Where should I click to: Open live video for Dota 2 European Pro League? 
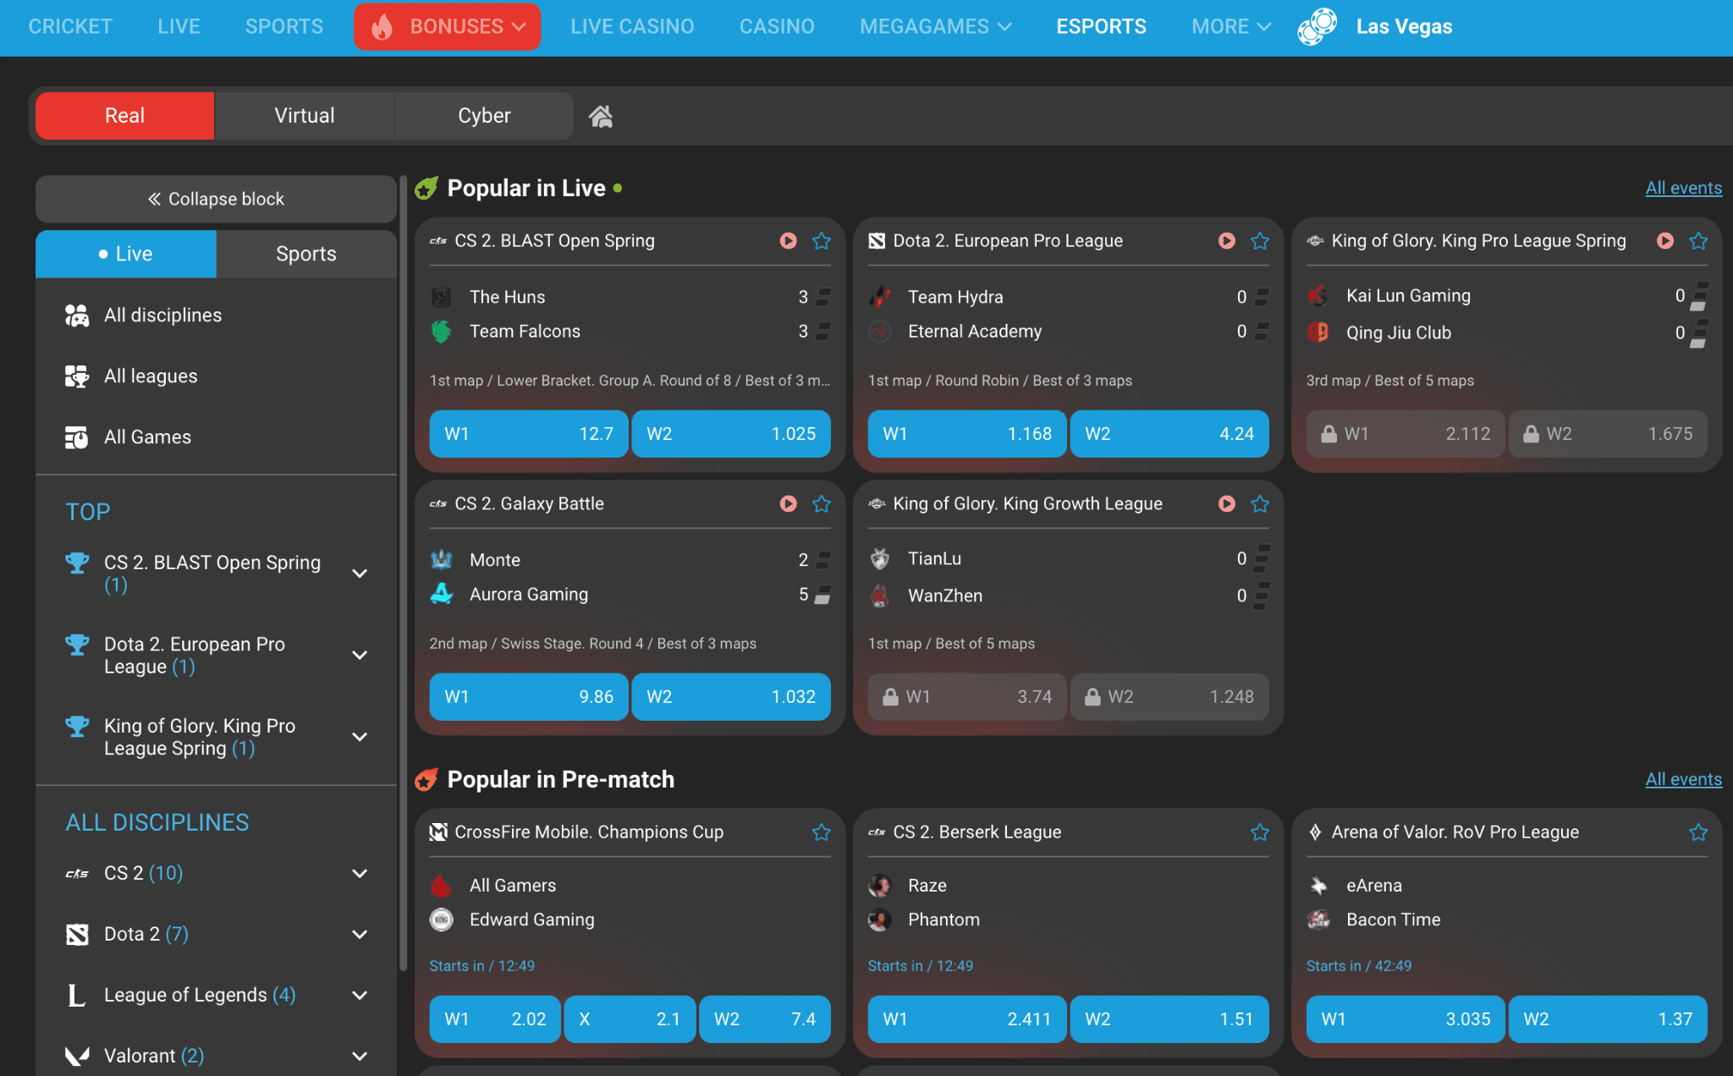(x=1226, y=241)
